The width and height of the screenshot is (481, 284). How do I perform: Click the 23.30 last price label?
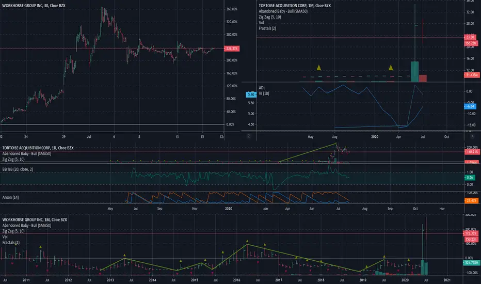click(x=471, y=37)
